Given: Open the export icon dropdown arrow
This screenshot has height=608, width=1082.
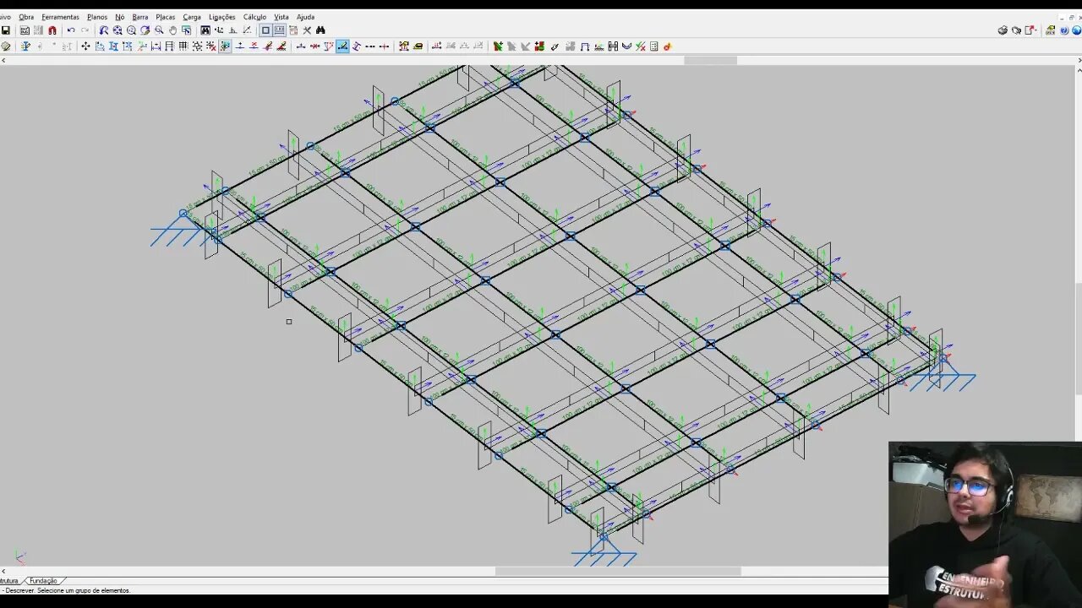Looking at the screenshot, I should (x=1036, y=30).
